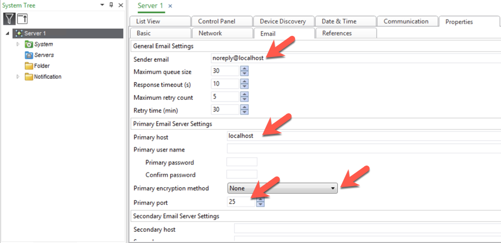Viewport: 501px width, 243px height.
Task: Click the Maximum retry count value field
Action: 225,97
